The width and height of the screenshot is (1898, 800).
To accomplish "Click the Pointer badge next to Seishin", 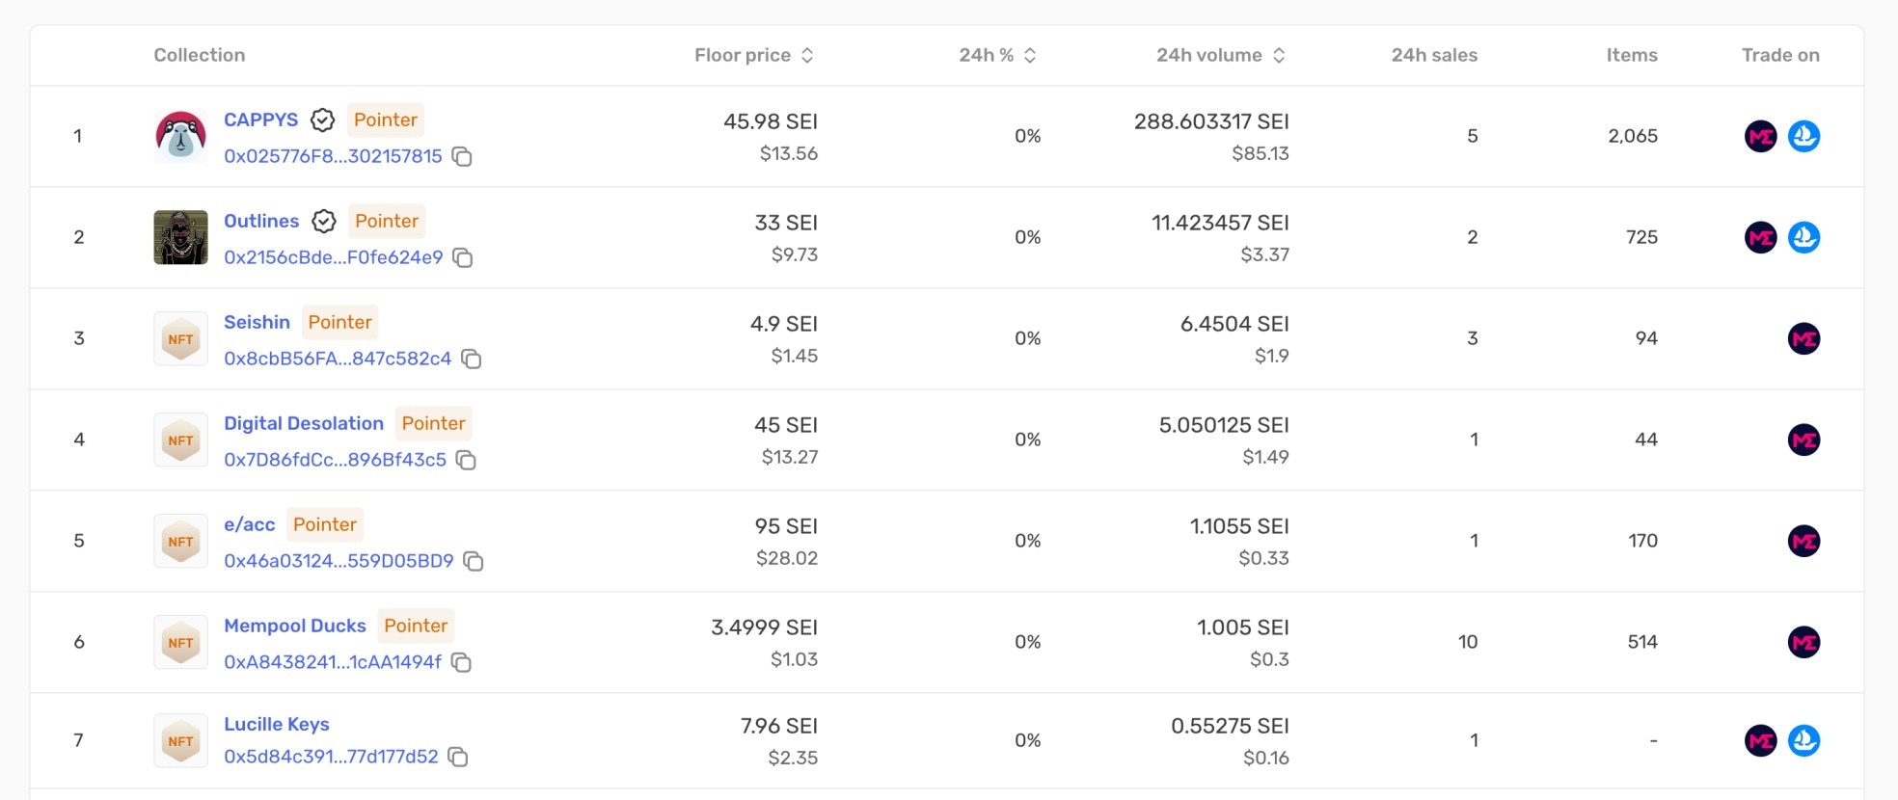I will click(339, 322).
